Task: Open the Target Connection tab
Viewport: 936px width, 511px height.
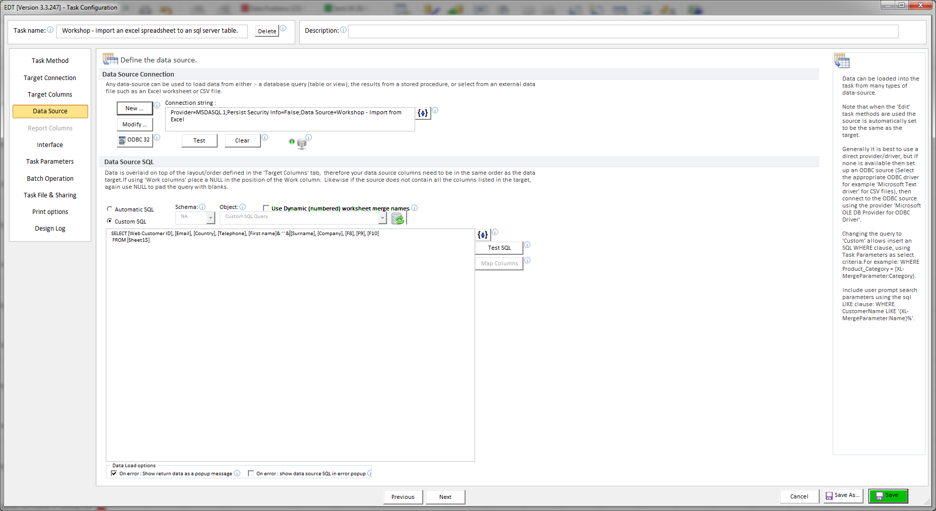Action: click(x=50, y=78)
